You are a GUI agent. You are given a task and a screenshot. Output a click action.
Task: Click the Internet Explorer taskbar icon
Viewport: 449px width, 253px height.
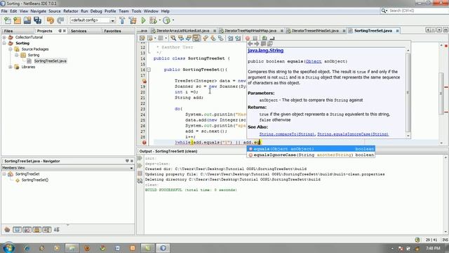(x=27, y=248)
